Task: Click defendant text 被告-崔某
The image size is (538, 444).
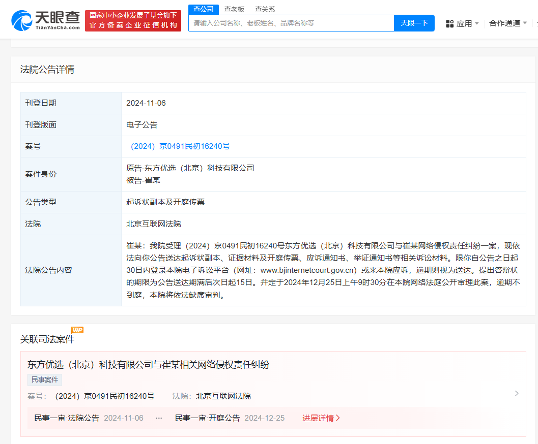Action: tap(143, 180)
